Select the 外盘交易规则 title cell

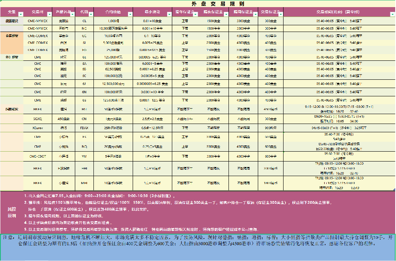[x=198, y=3]
